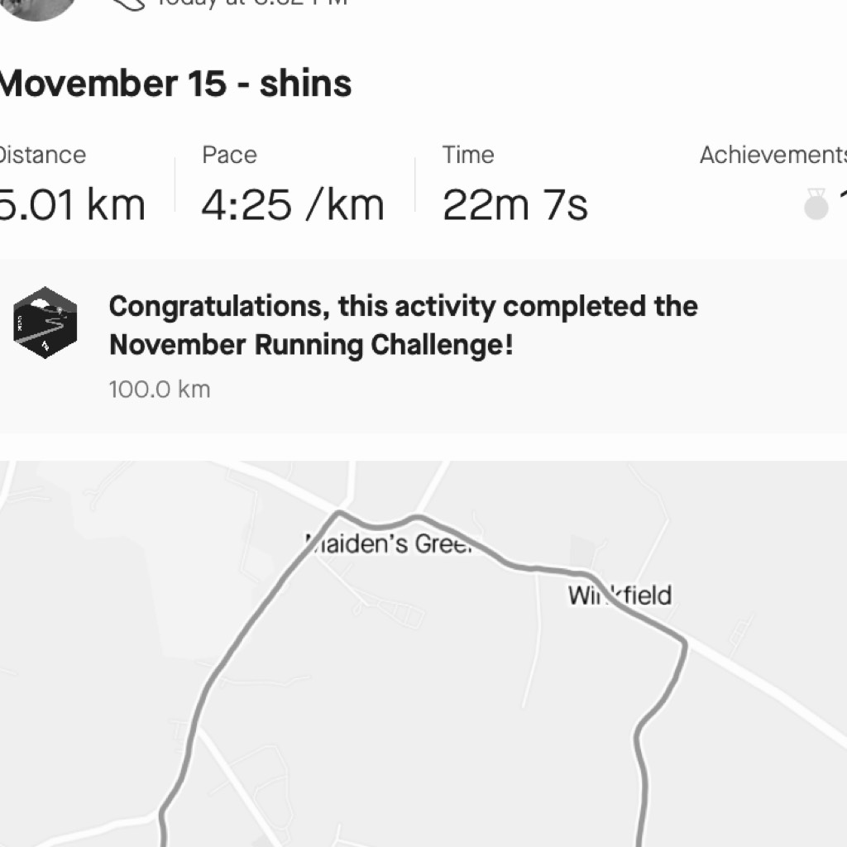
Task: Click the Maiden's Green map label
Action: click(x=390, y=543)
